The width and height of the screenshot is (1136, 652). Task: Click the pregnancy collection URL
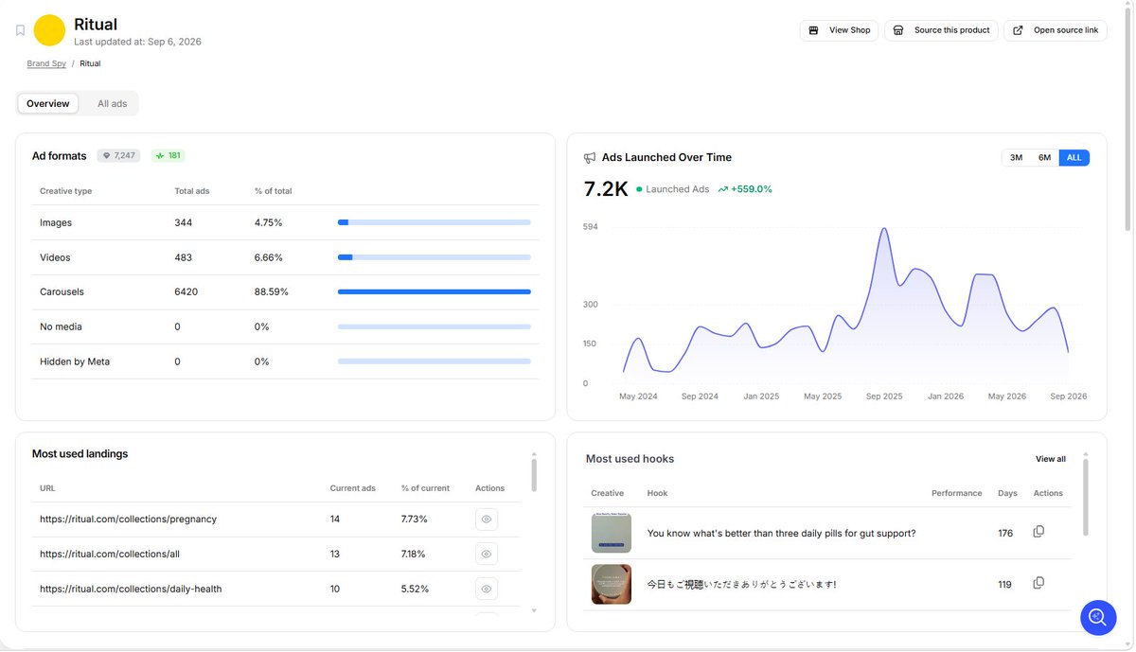pyautogui.click(x=128, y=519)
